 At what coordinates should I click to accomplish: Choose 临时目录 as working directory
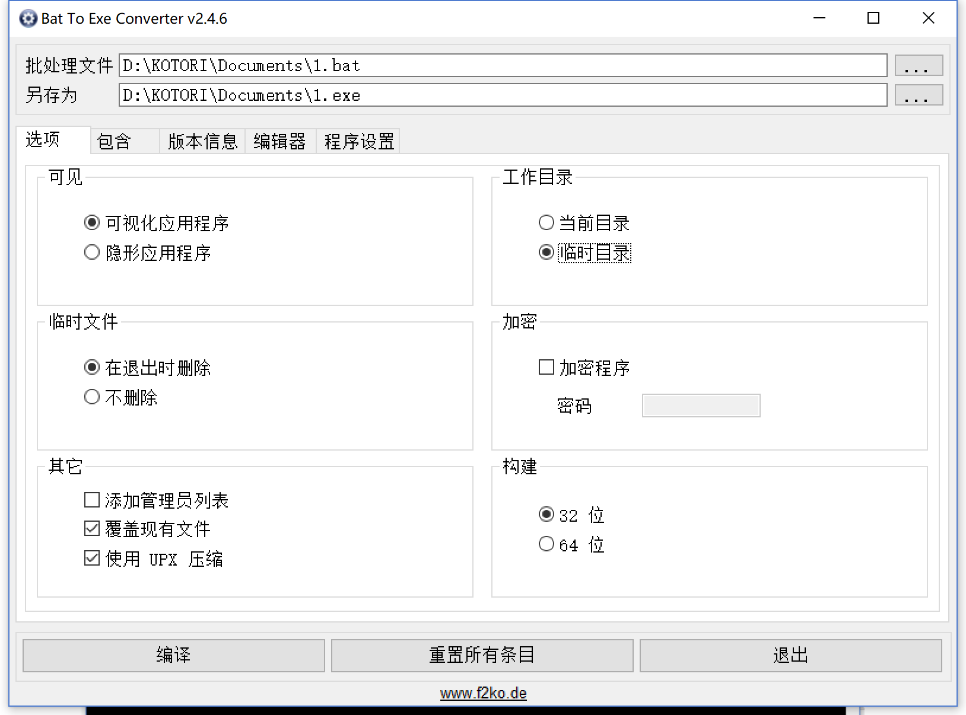[584, 253]
